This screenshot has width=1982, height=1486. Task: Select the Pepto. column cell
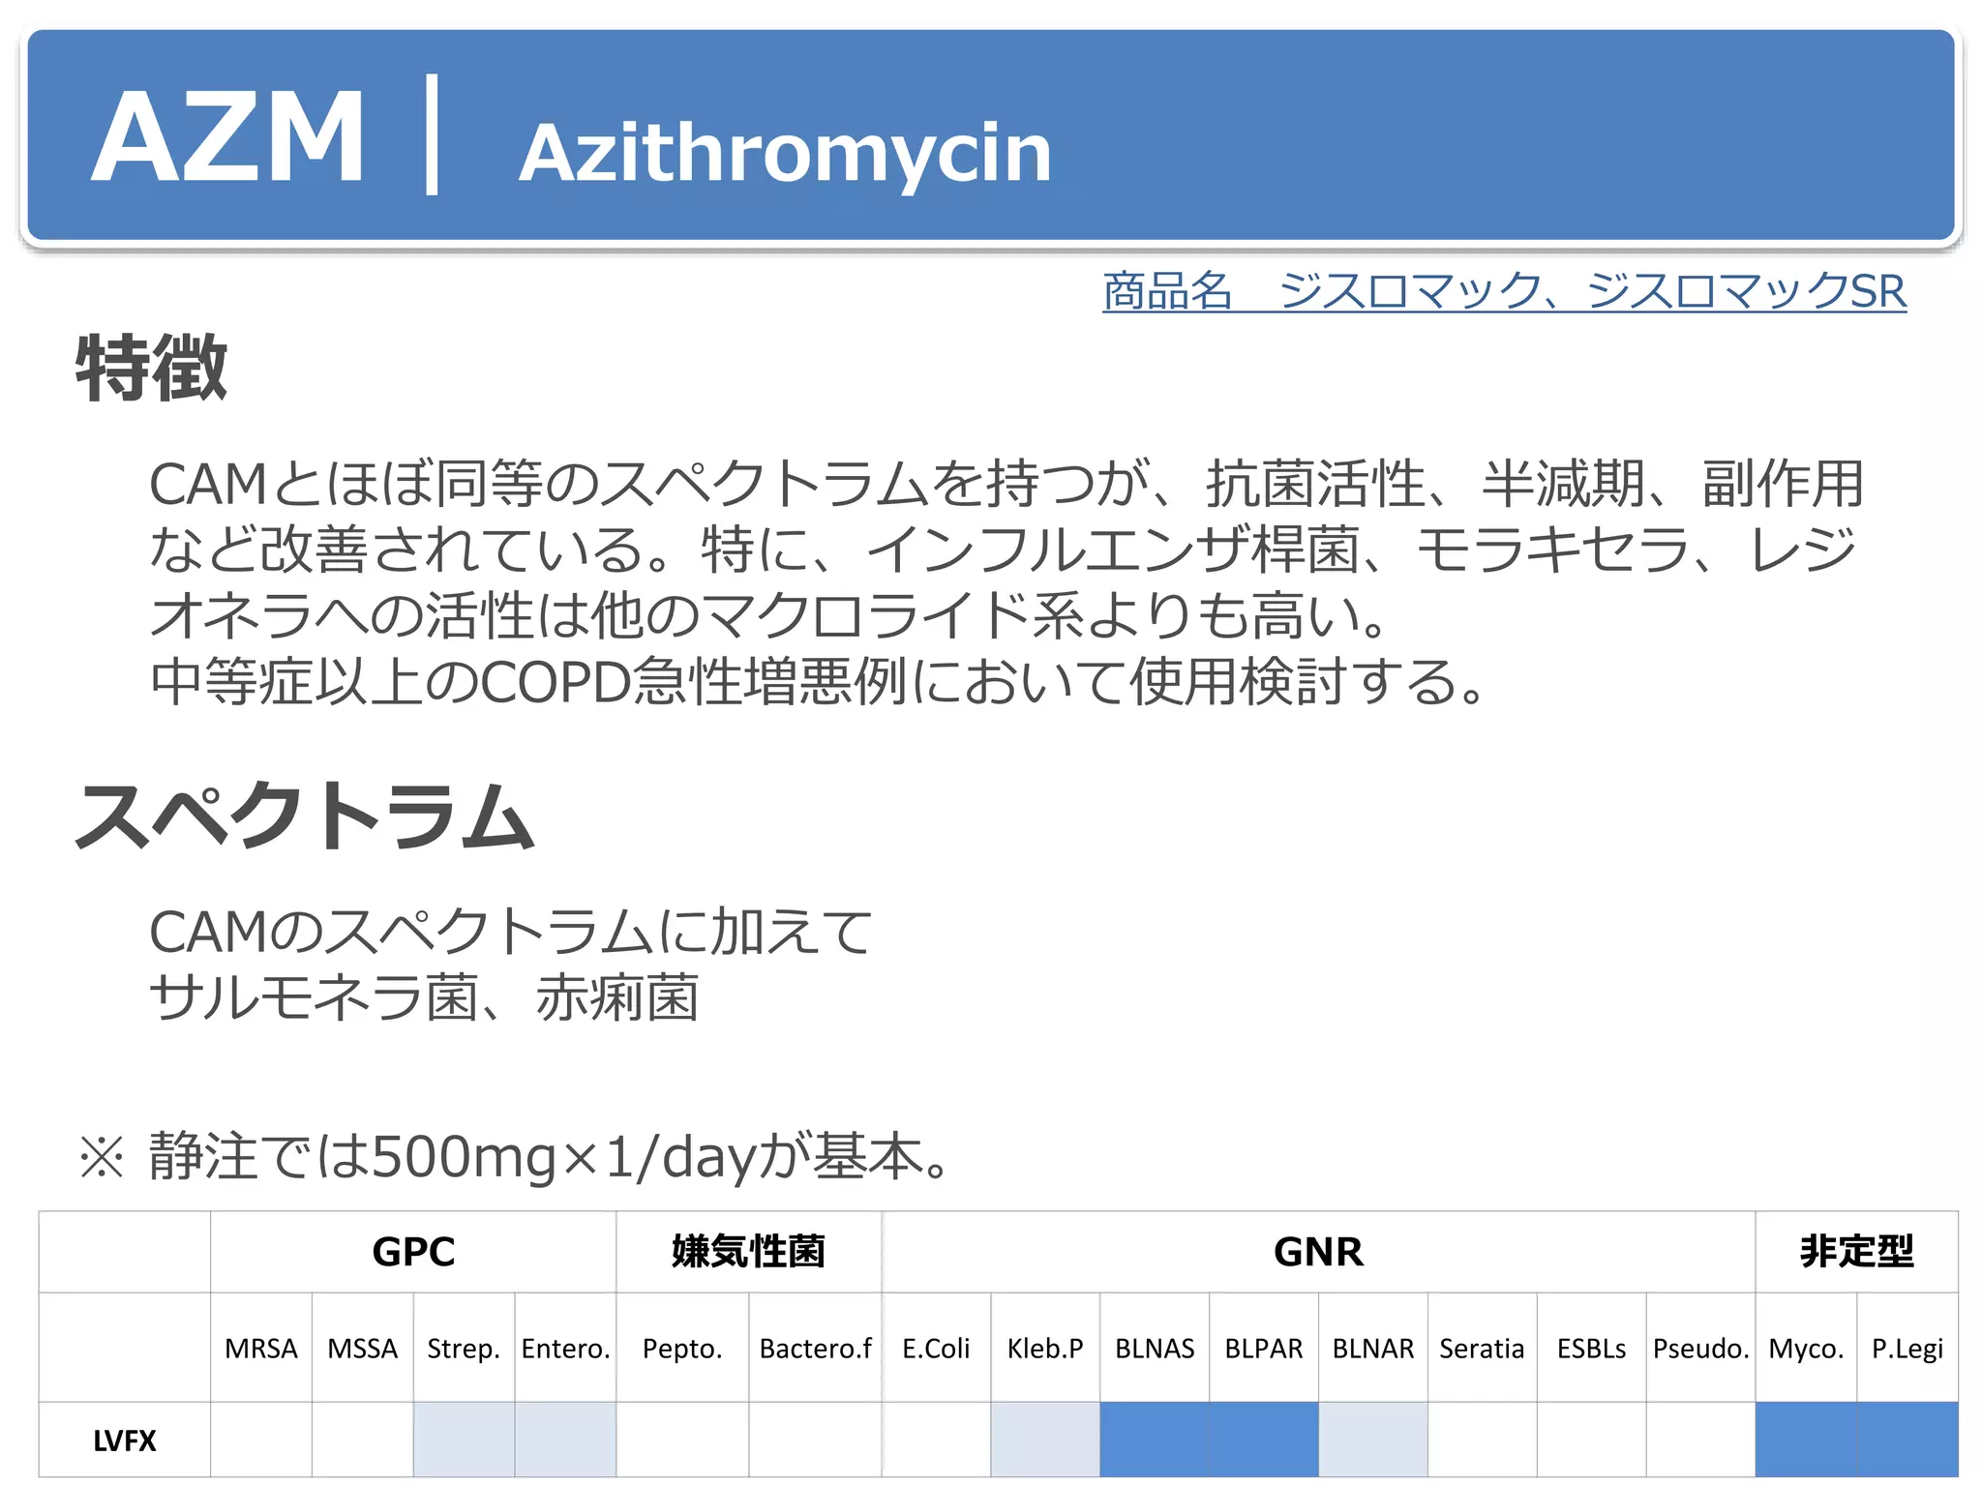pos(682,1348)
